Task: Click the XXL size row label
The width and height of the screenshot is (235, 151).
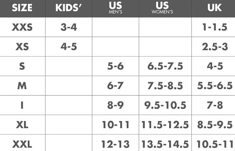Action: [22, 144]
